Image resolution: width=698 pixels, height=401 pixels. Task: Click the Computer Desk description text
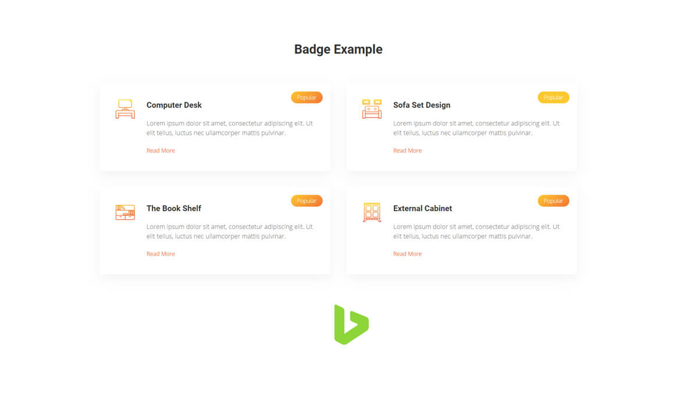coord(230,128)
